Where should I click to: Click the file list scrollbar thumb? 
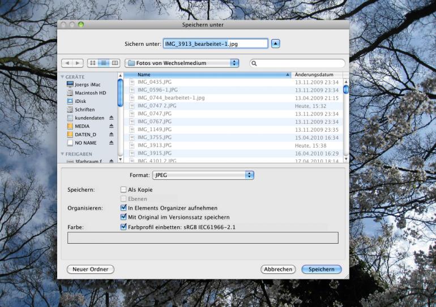[x=346, y=90]
